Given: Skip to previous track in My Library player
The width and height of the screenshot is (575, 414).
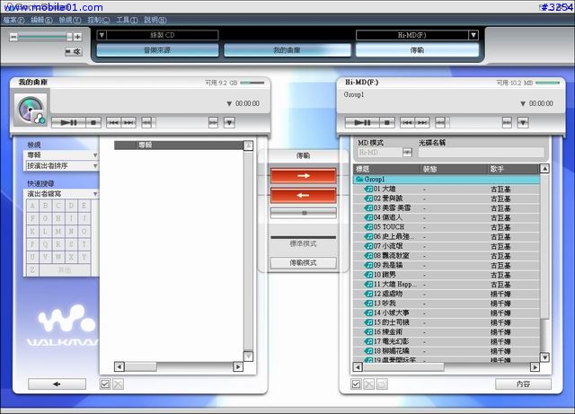Looking at the screenshot, I should (114, 122).
